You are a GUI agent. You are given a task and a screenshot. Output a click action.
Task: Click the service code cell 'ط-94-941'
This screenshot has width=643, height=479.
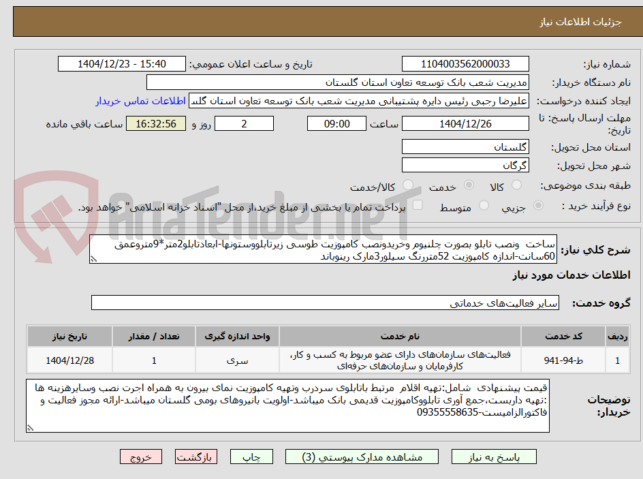pos(563,360)
